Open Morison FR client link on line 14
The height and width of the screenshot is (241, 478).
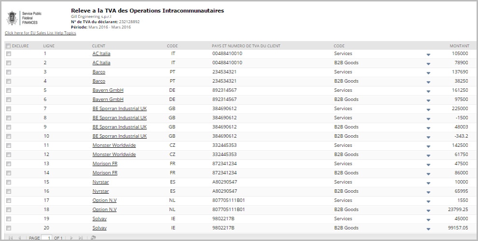[x=105, y=173]
